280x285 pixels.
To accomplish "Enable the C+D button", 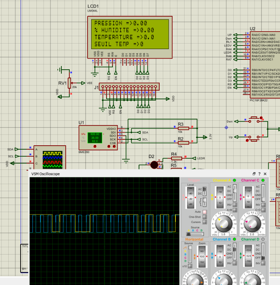I will coord(263,210).
